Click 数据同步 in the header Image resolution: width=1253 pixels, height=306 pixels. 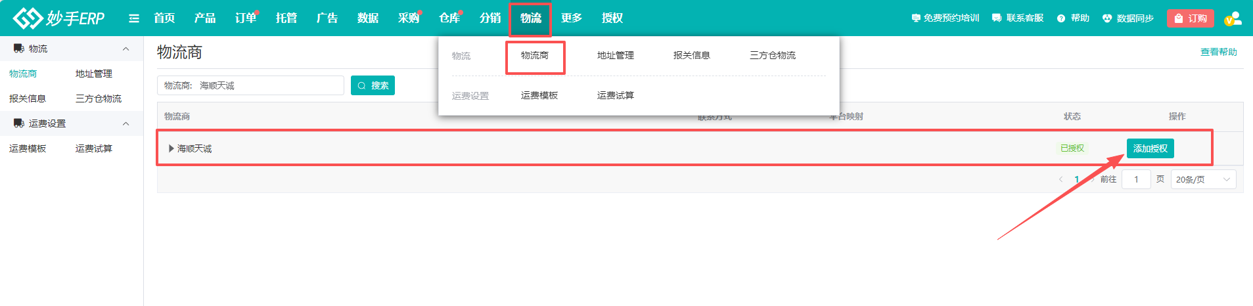(x=1128, y=18)
